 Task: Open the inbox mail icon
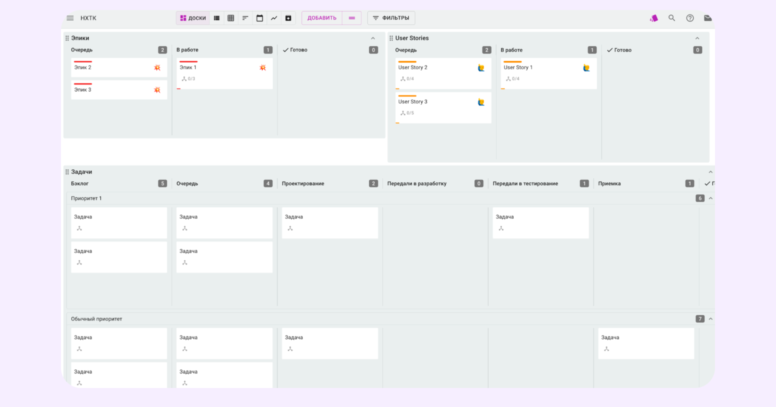pyautogui.click(x=708, y=18)
